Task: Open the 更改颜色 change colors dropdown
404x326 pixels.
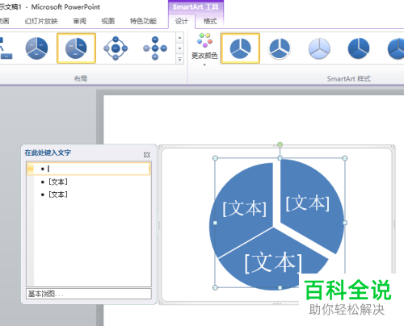Action: [204, 49]
